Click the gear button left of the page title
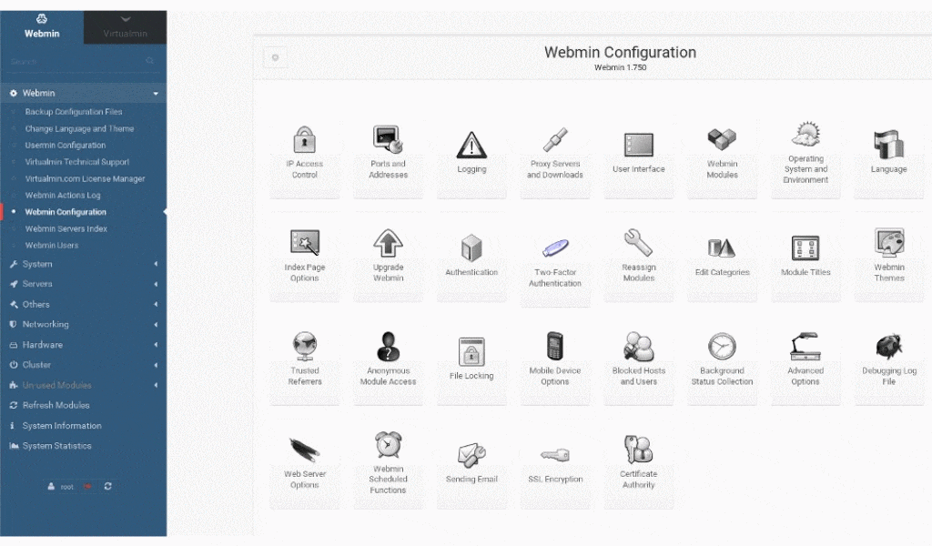The width and height of the screenshot is (932, 546). tap(275, 57)
